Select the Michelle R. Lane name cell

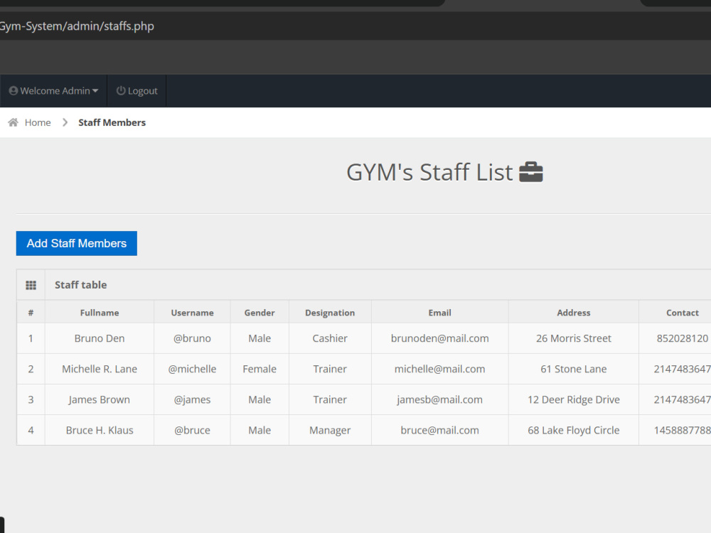coord(100,369)
